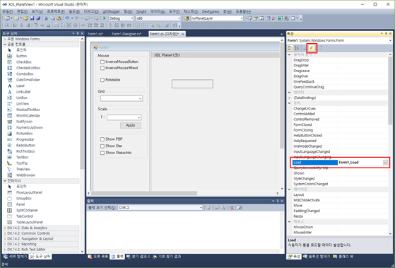395x268 pixels.
Task: Show Events with the lightning bolt icon
Action: [312, 47]
